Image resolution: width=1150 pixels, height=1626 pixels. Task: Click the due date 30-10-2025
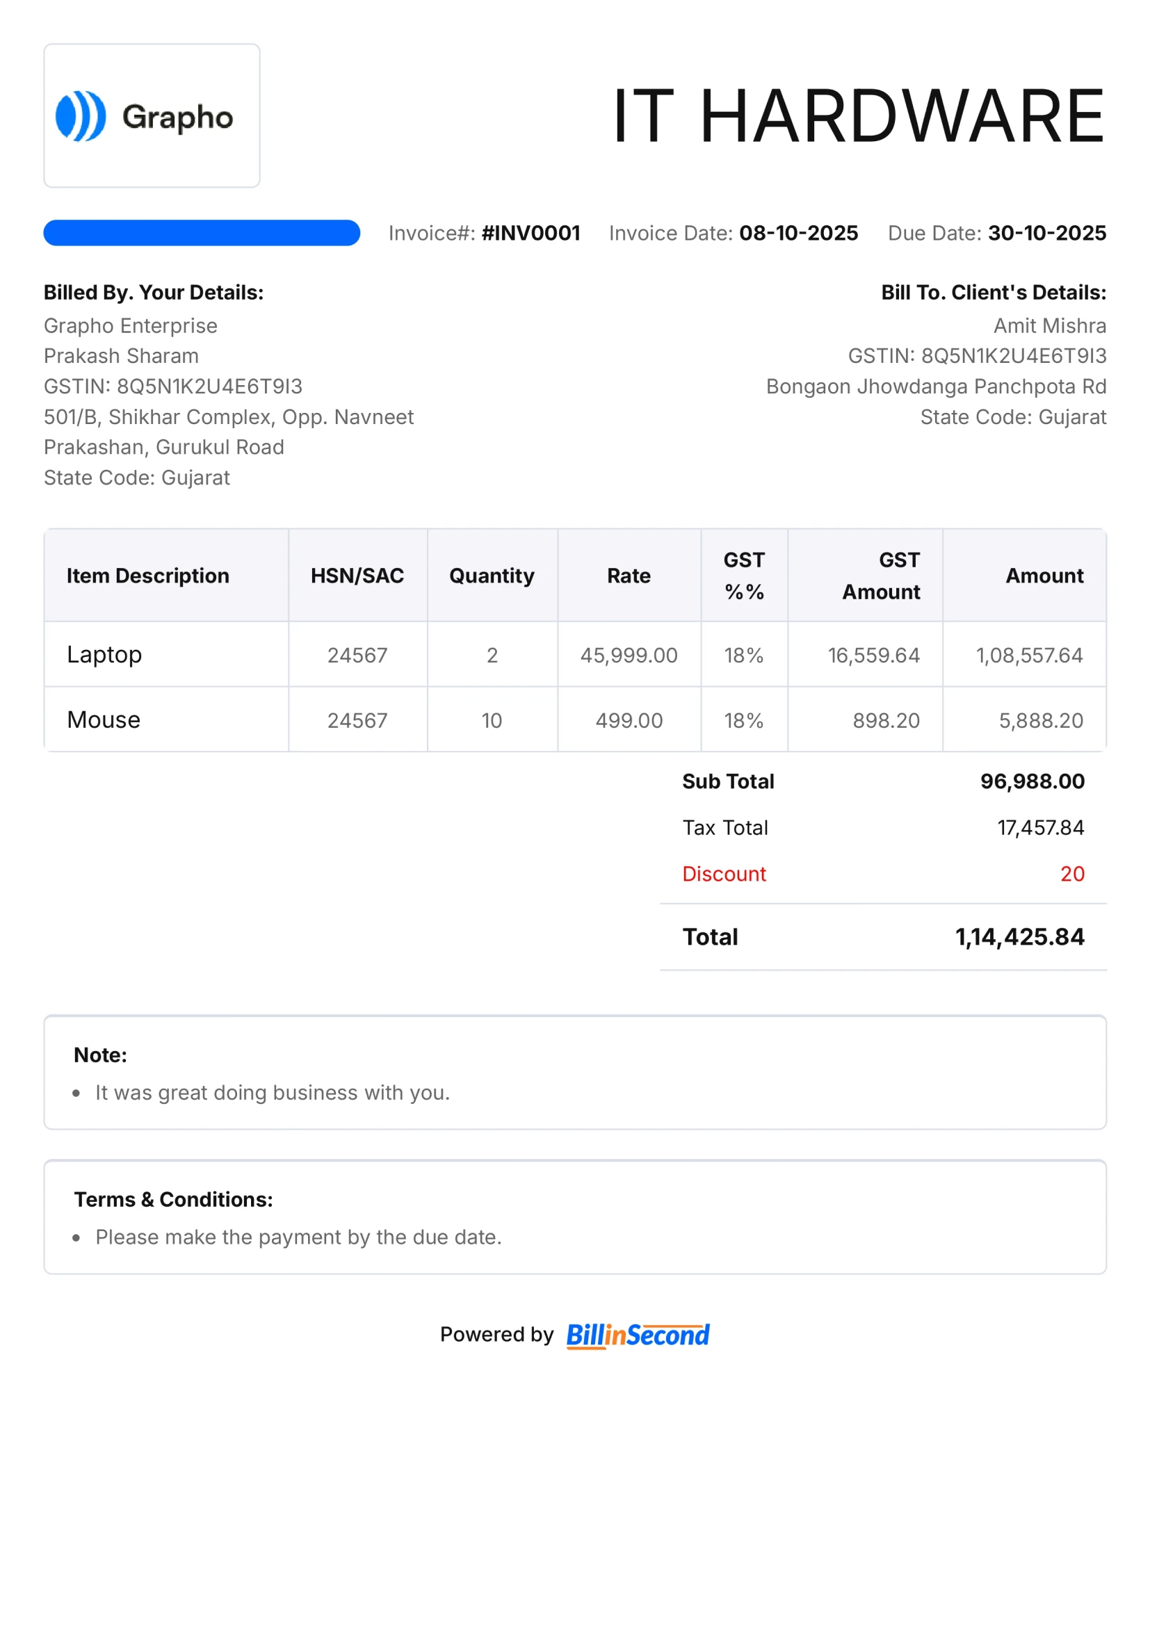pyautogui.click(x=1046, y=233)
